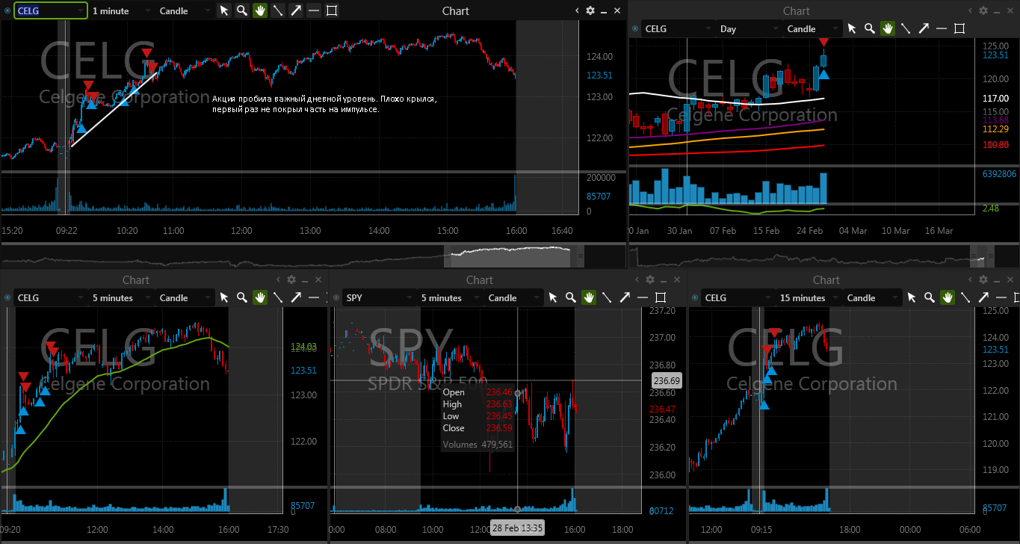Open the '5 minutes' timeframe dropdown of the CELG chart

point(122,297)
